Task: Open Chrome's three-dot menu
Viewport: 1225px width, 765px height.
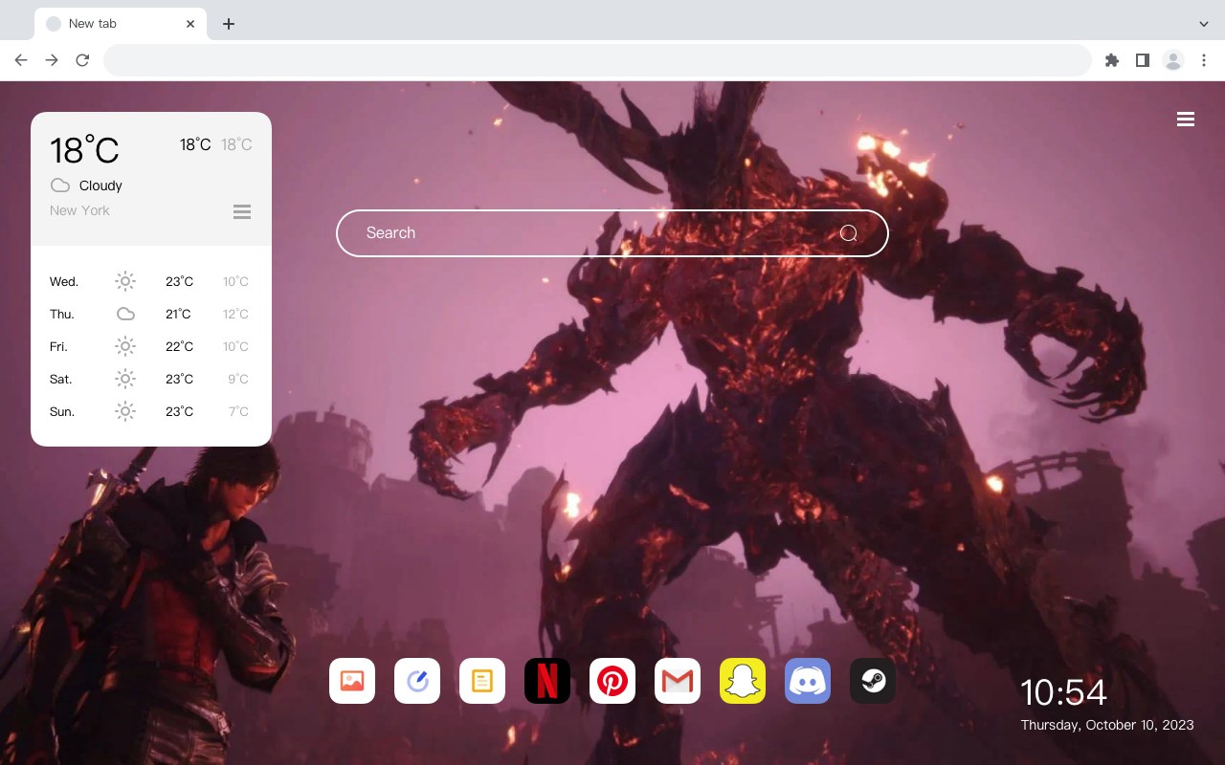Action: pos(1204,60)
